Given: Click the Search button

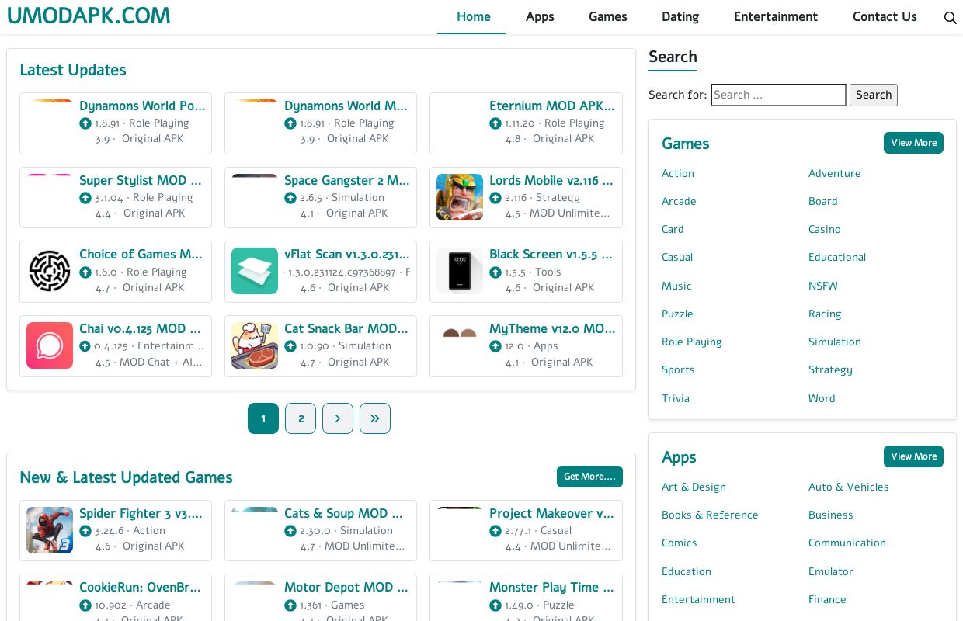Looking at the screenshot, I should point(873,95).
